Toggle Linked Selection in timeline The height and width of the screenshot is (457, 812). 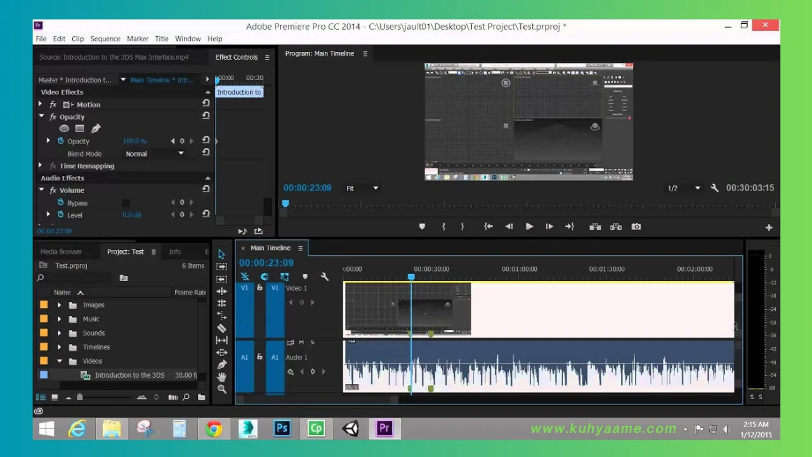click(x=285, y=277)
